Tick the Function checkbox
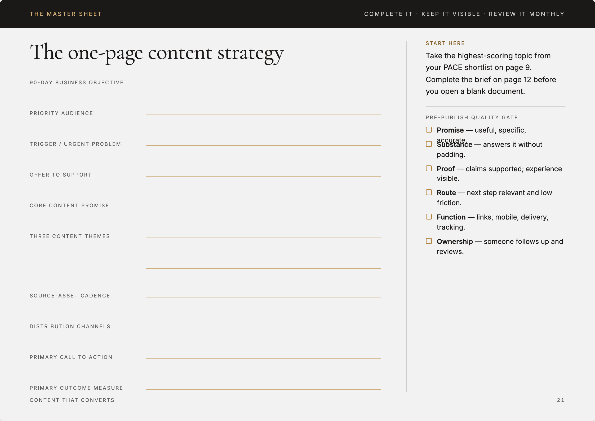 tap(429, 217)
